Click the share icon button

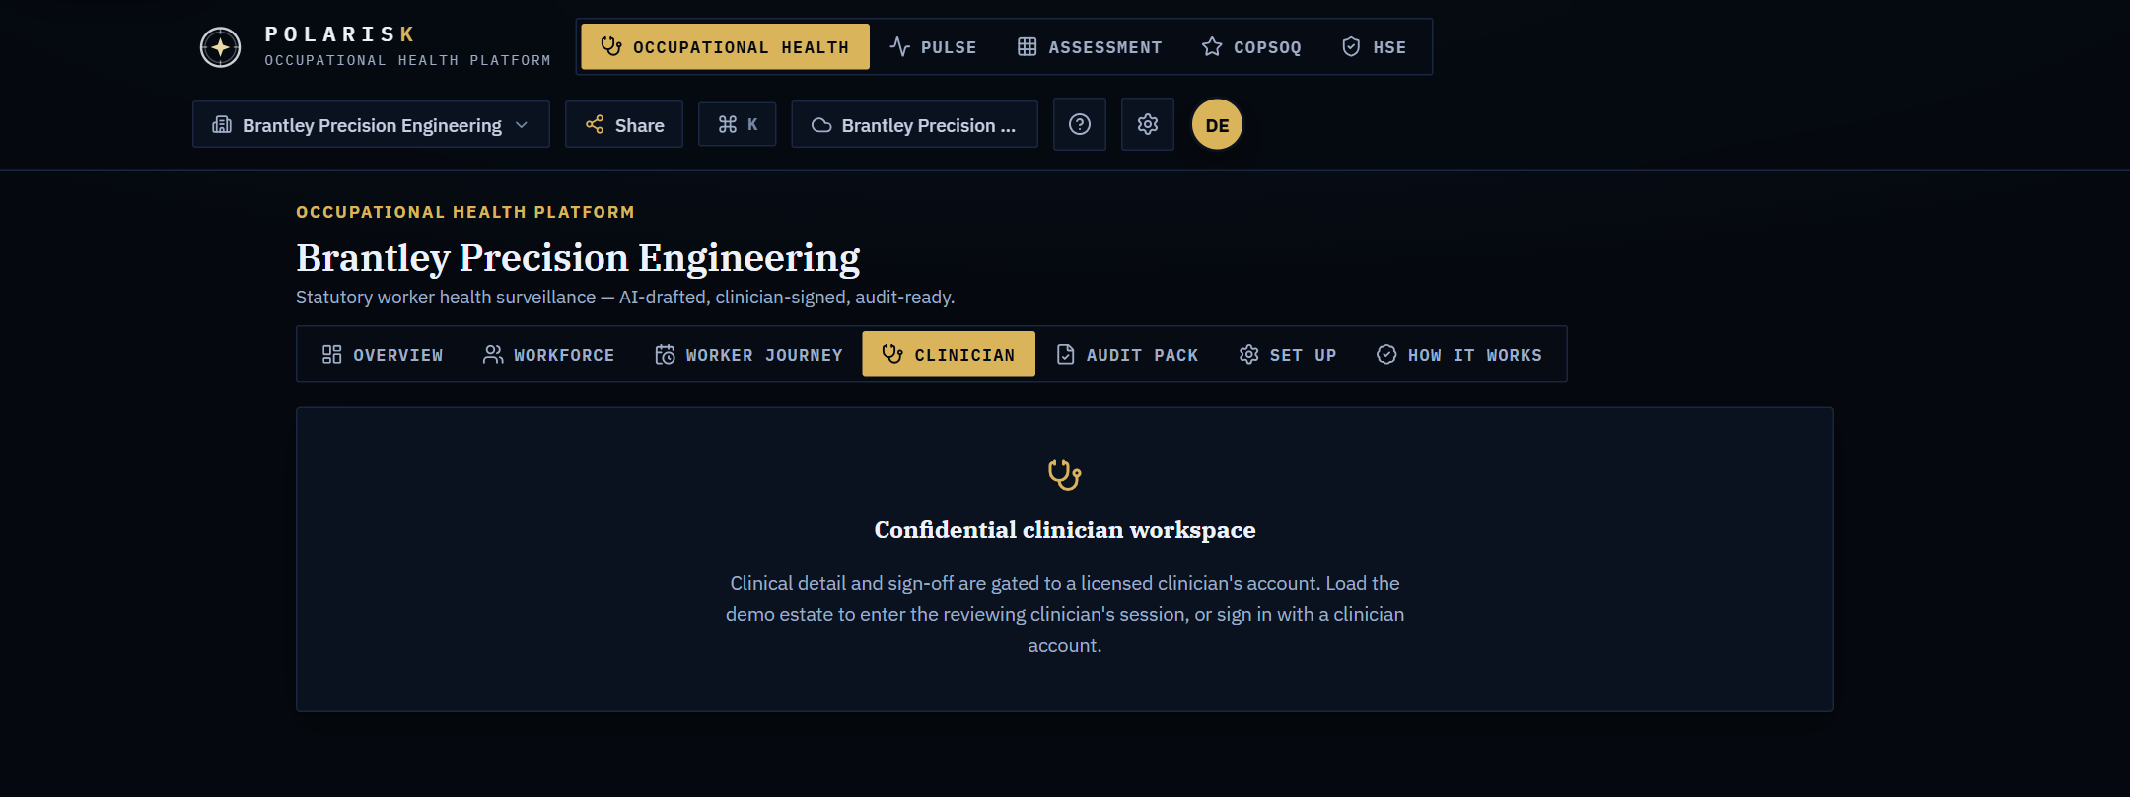pyautogui.click(x=624, y=124)
